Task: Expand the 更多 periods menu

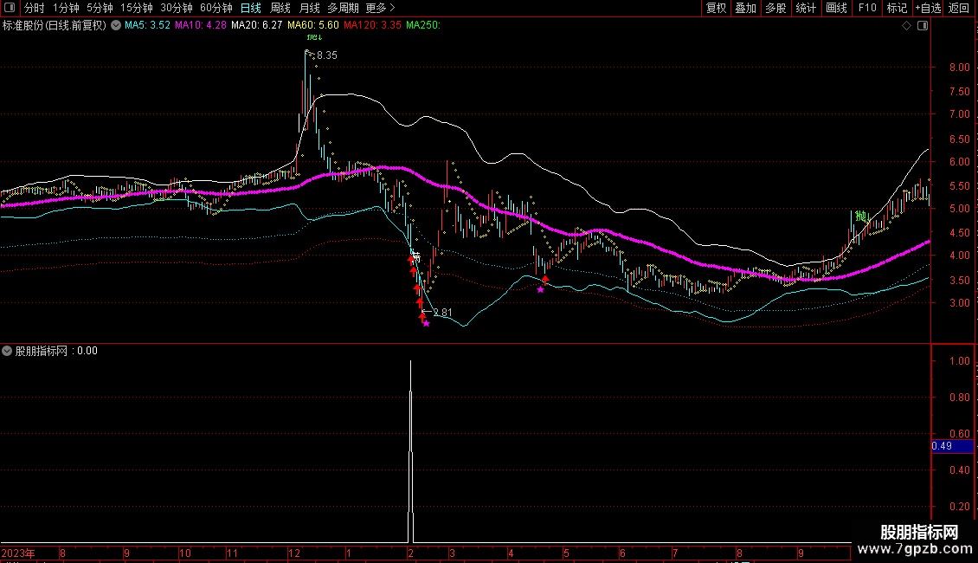Action: (x=380, y=8)
